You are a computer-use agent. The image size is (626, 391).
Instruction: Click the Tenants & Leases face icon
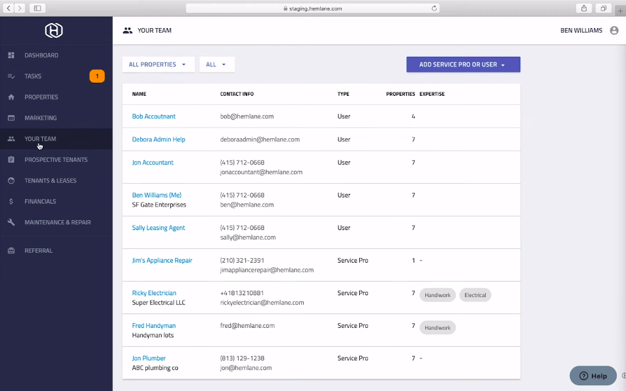[x=11, y=181]
